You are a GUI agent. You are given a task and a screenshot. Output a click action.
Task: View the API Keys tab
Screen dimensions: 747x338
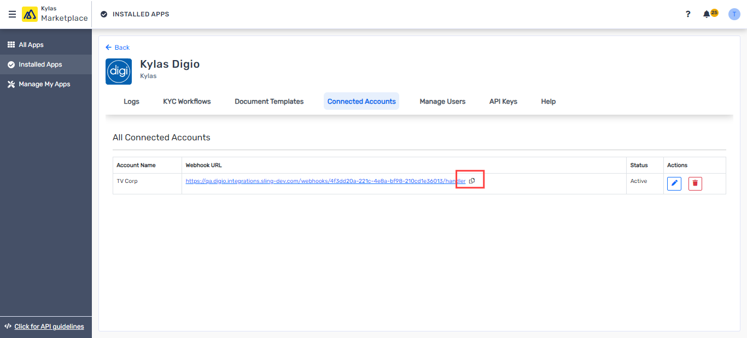[x=503, y=101]
